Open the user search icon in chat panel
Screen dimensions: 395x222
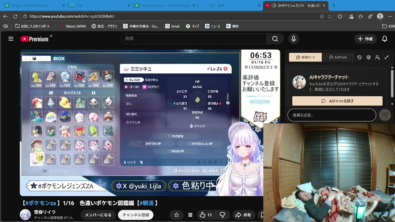pos(377,57)
